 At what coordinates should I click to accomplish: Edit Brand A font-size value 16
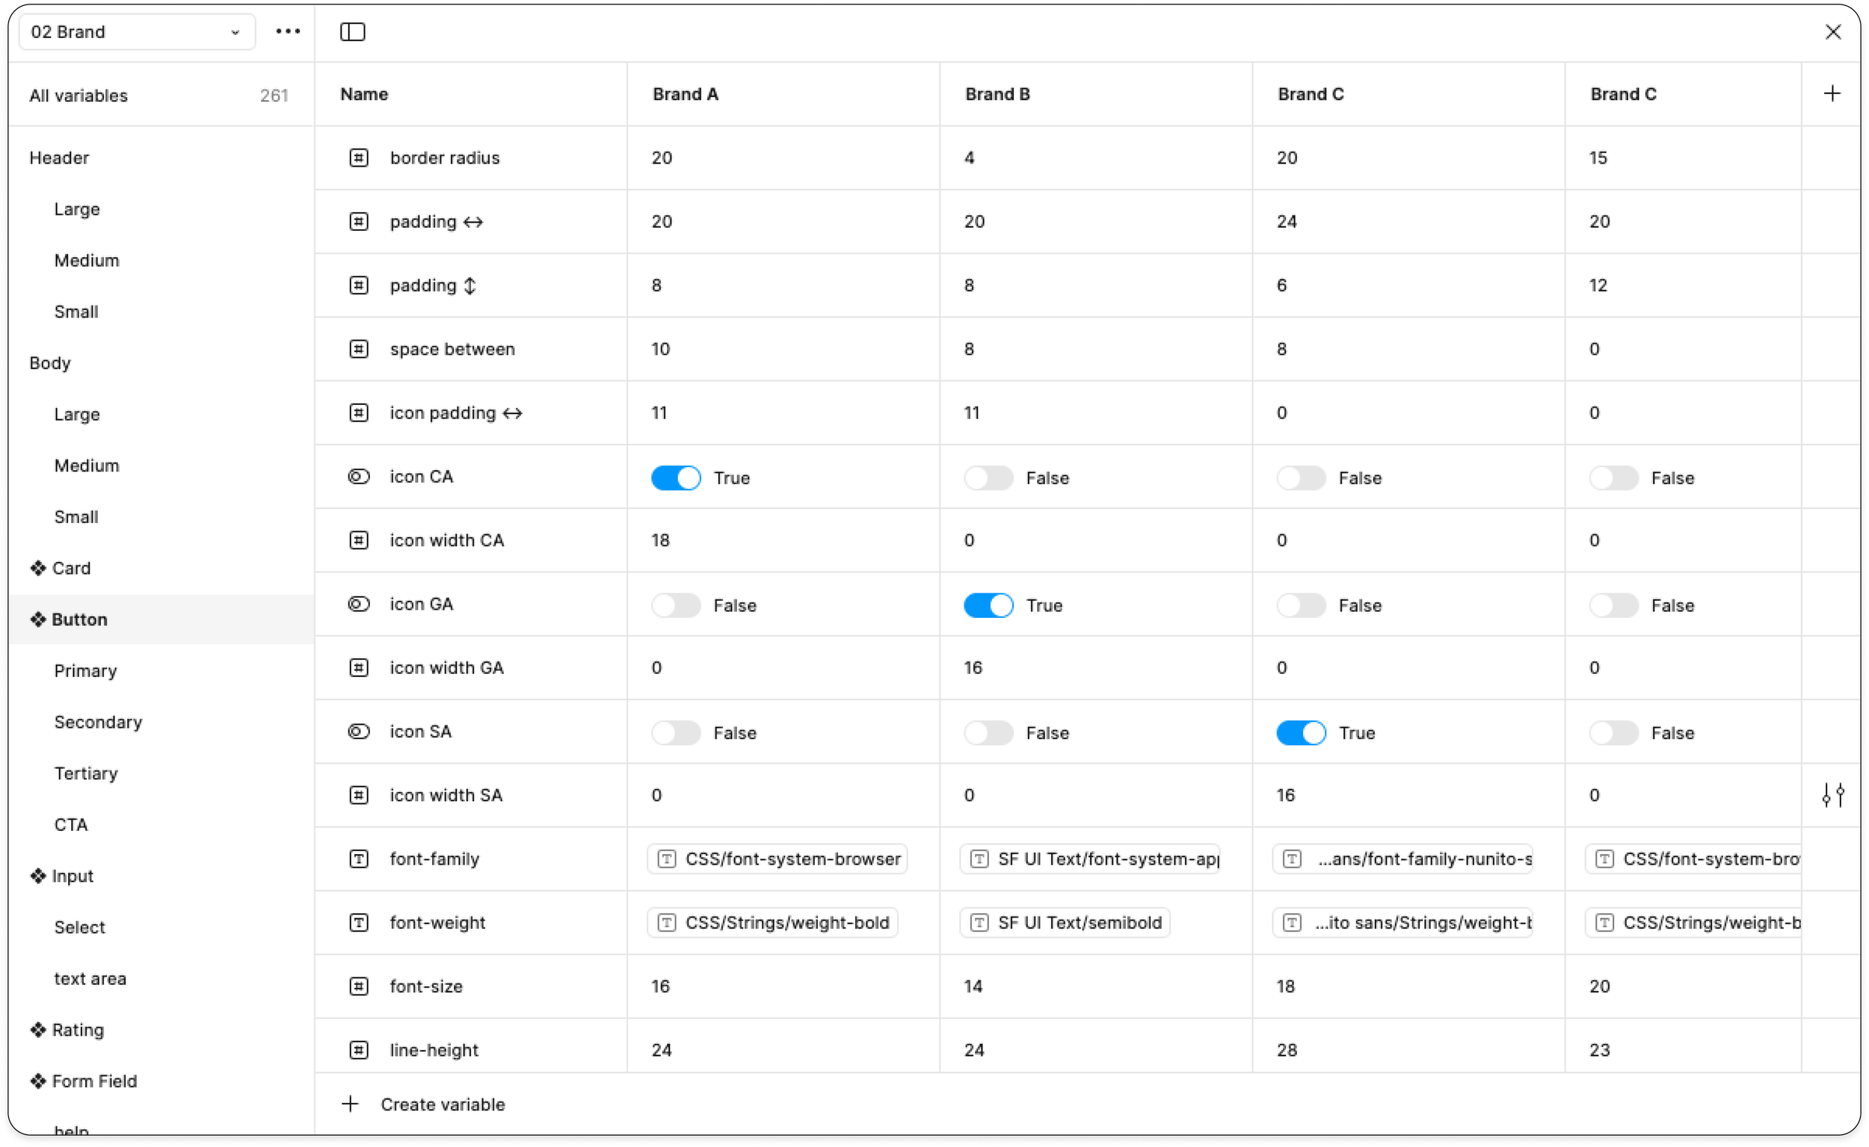click(660, 986)
